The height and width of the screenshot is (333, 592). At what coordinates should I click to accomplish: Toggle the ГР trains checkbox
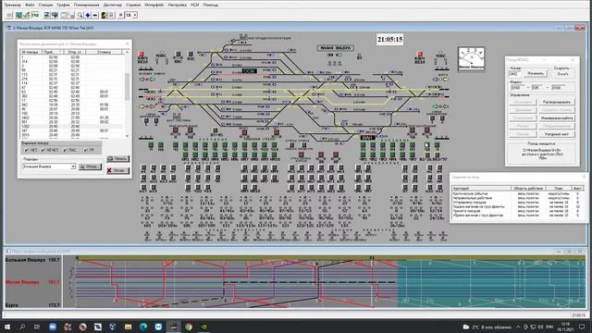89,150
